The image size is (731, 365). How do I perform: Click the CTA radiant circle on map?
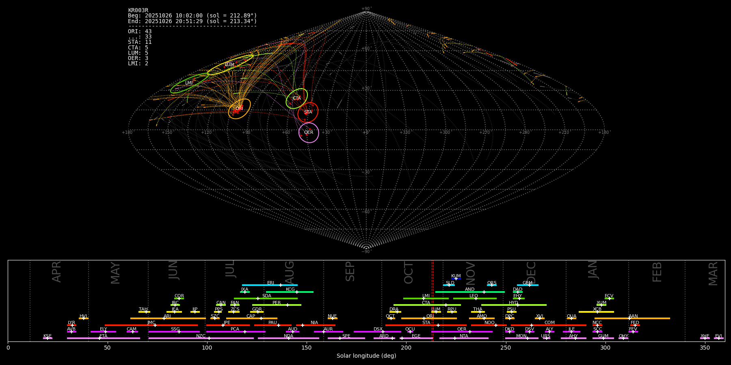click(x=297, y=99)
